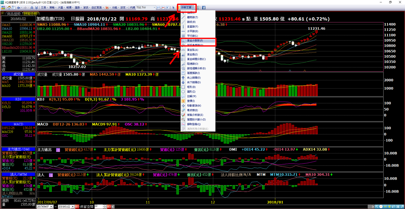Click the GO button after the end date

coord(77,207)
